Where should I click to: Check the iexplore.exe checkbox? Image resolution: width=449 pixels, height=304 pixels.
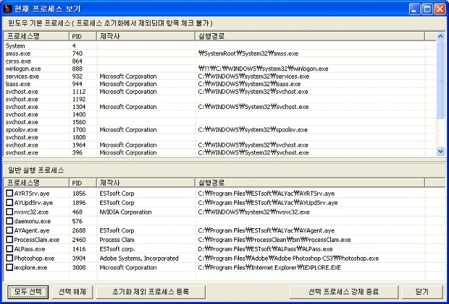pyautogui.click(x=10, y=267)
